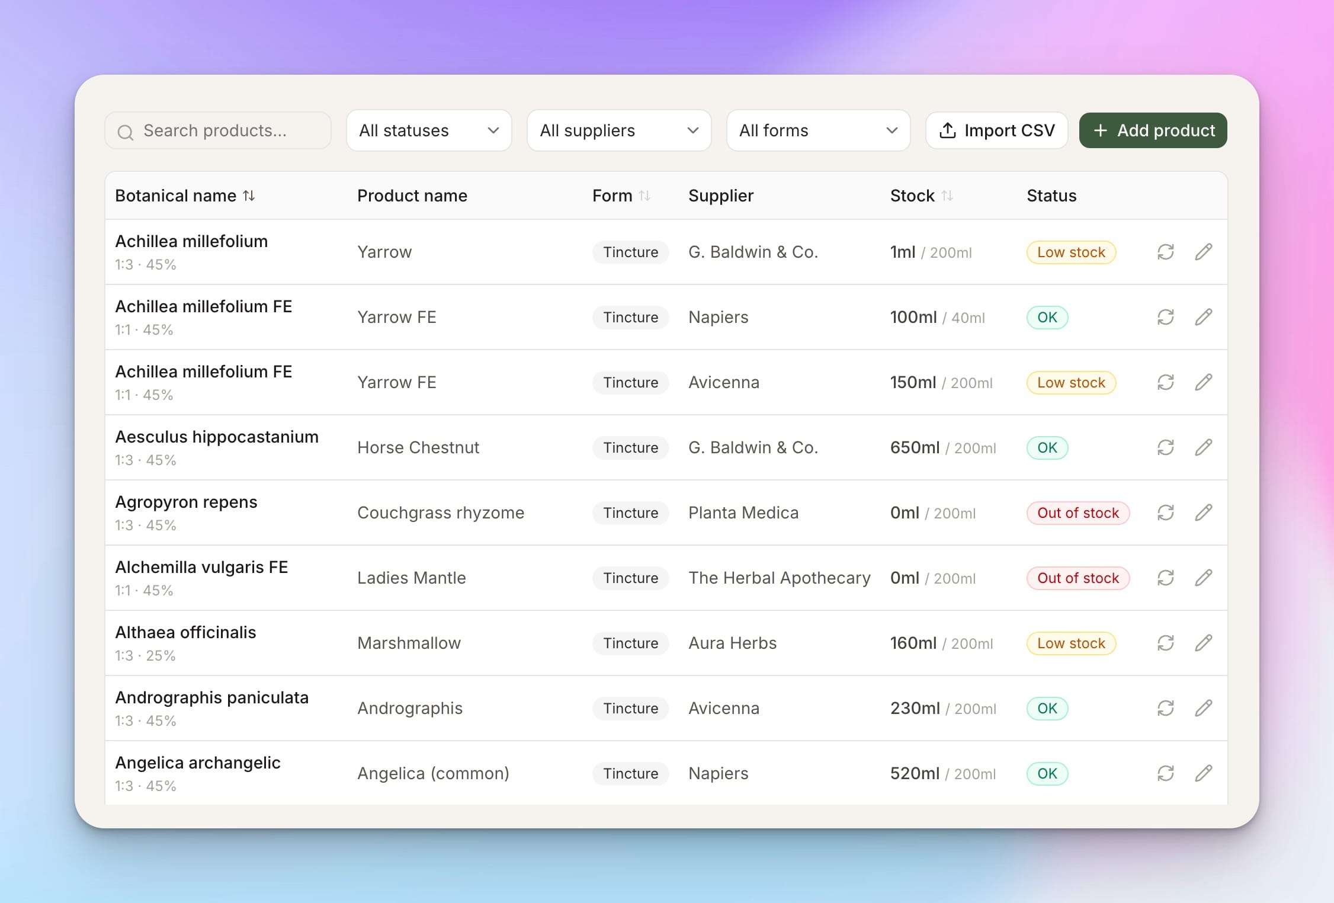Edit Napiers Yarrow FE with pencil icon

pos(1203,317)
